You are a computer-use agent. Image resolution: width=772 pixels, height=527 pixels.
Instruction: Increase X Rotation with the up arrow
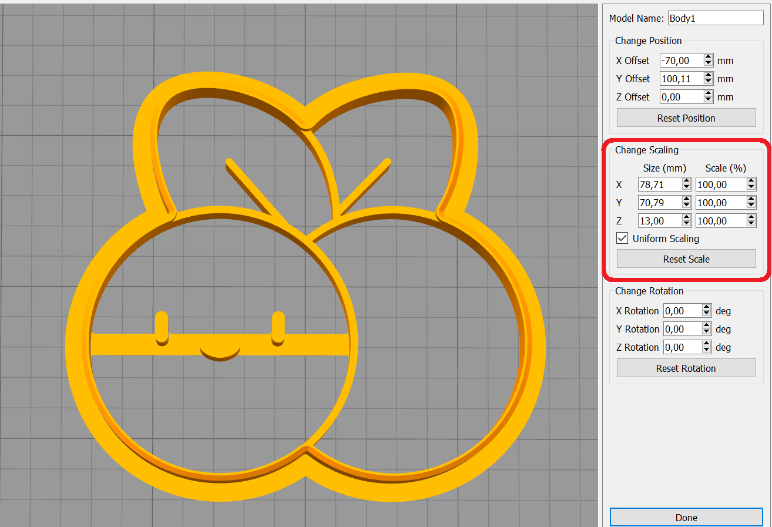707,308
